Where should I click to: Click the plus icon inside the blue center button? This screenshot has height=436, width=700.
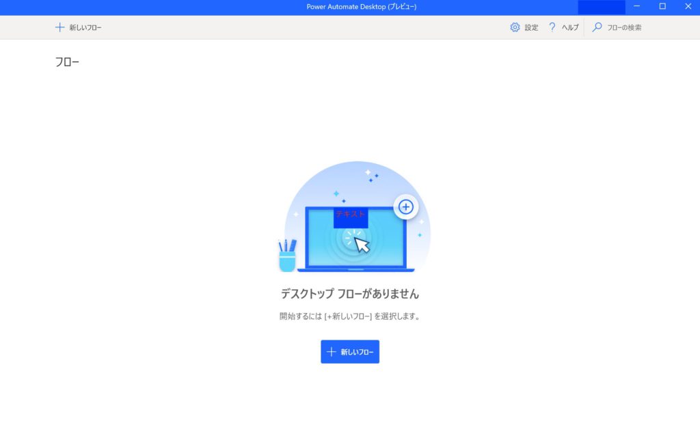(332, 352)
